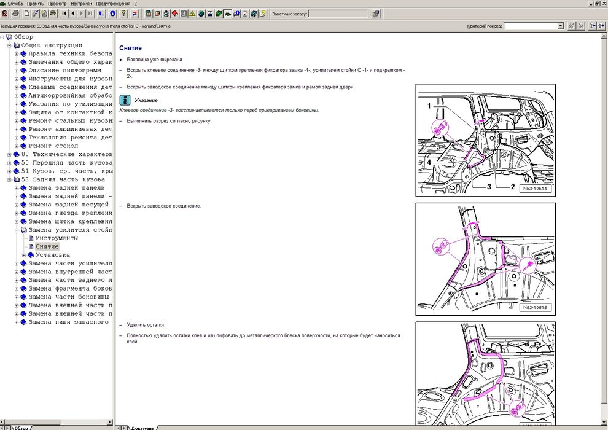Click the blue info circle toolbar icon
This screenshot has width=608, height=430.
click(x=113, y=13)
